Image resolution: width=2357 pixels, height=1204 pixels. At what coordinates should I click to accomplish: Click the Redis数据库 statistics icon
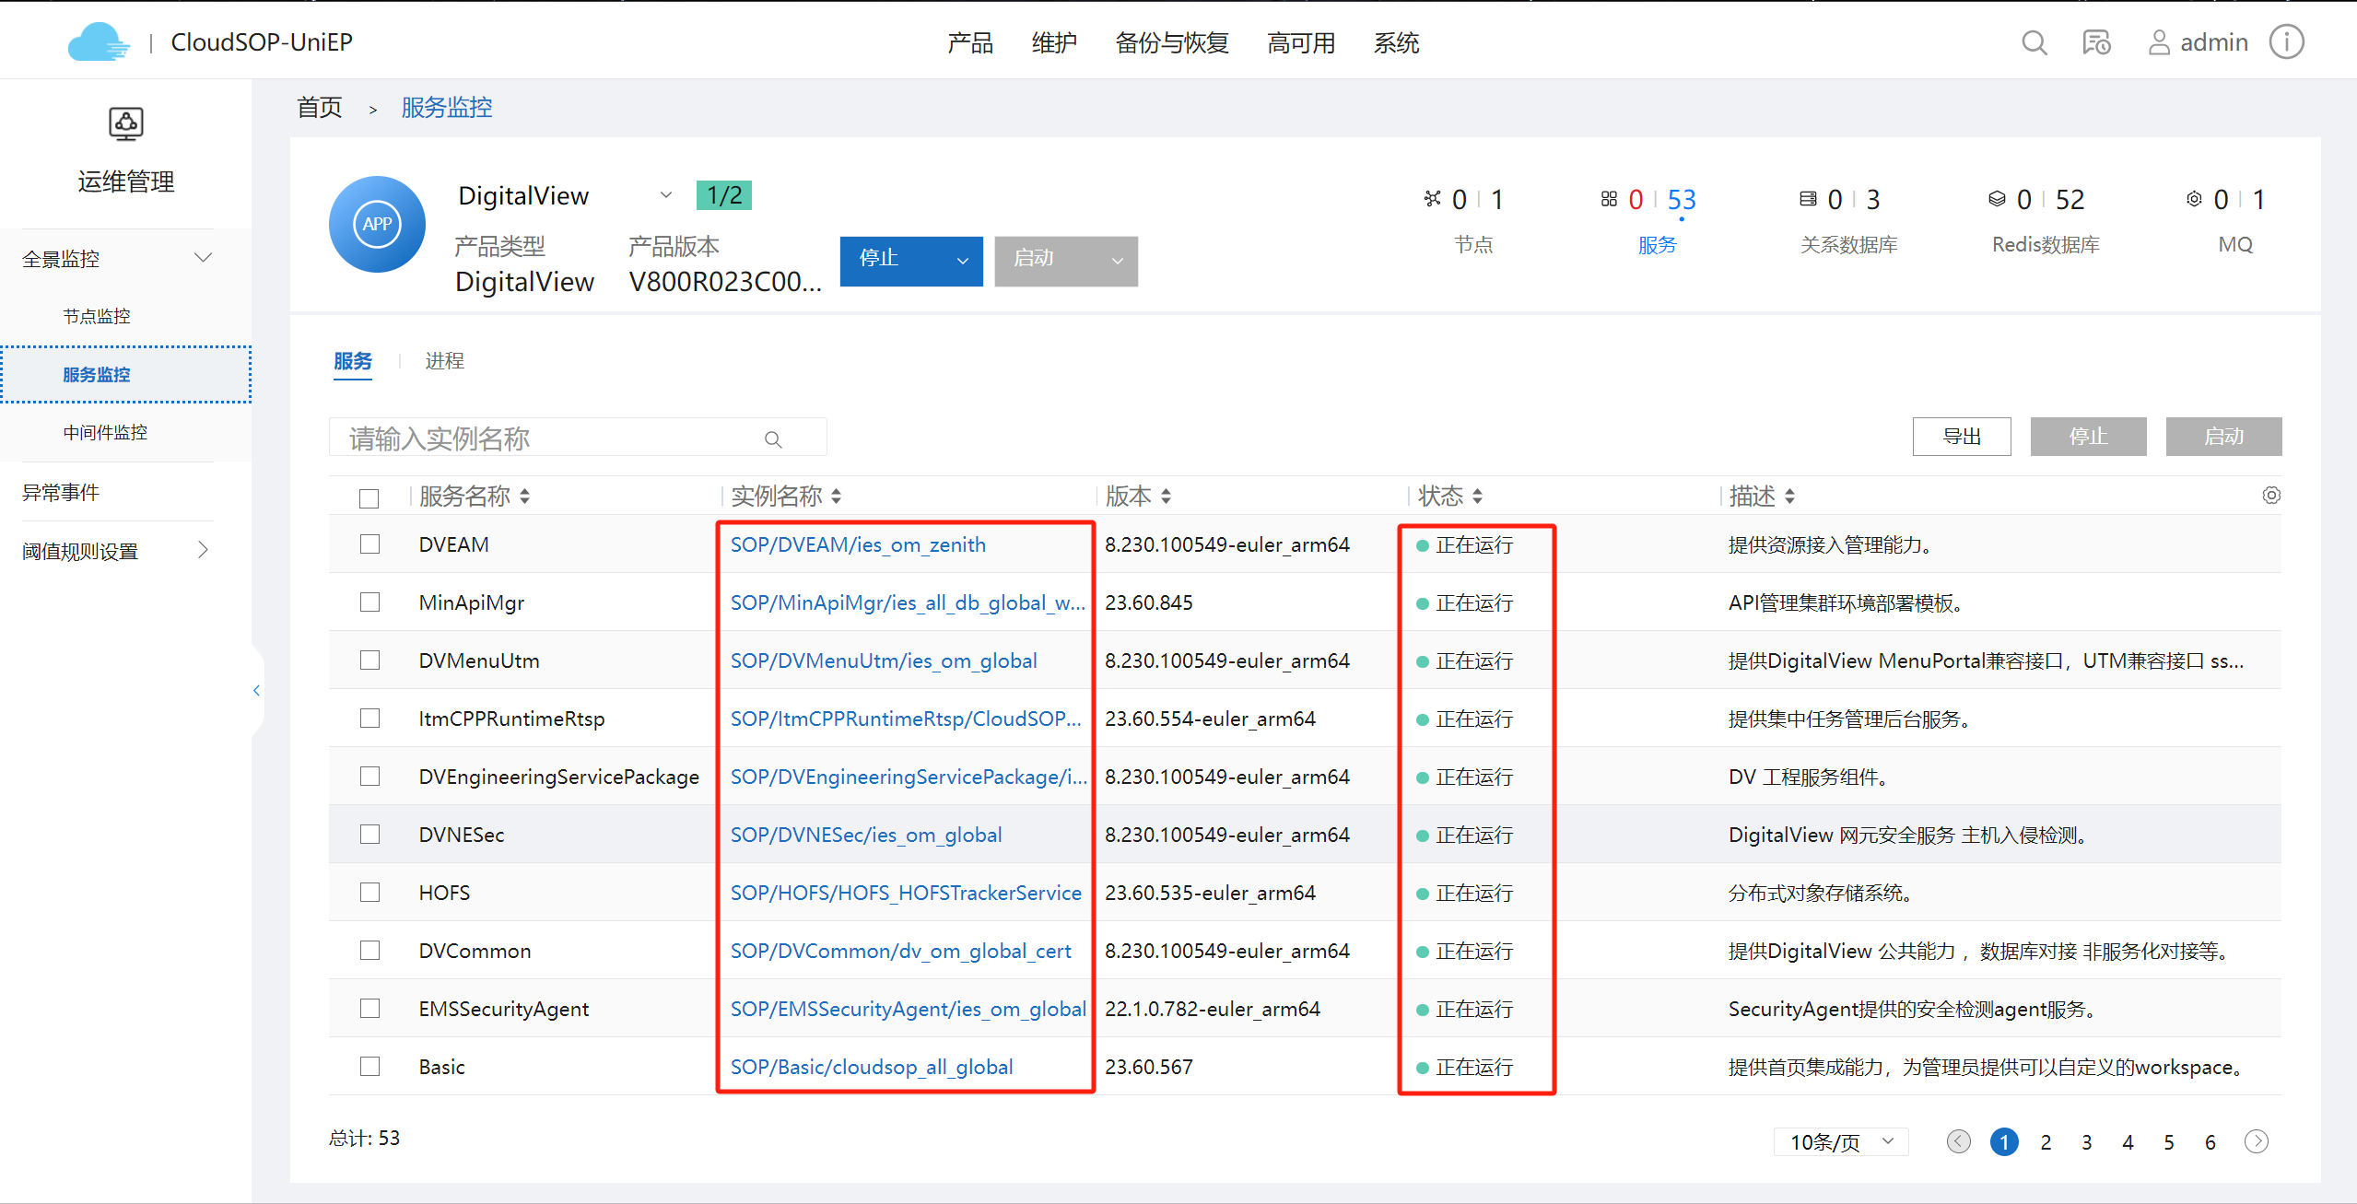pyautogui.click(x=1997, y=199)
